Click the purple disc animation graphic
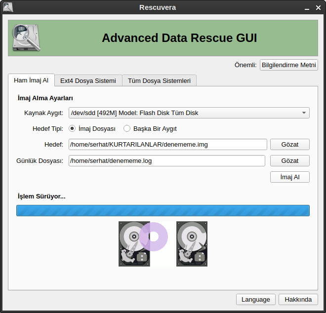Viewport: 326px width, 313px height. point(154,236)
